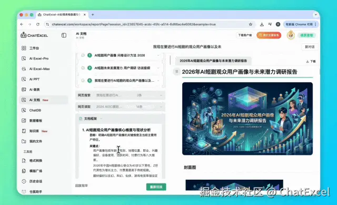Open the AI Excel-Pro icon

click(x=24, y=58)
